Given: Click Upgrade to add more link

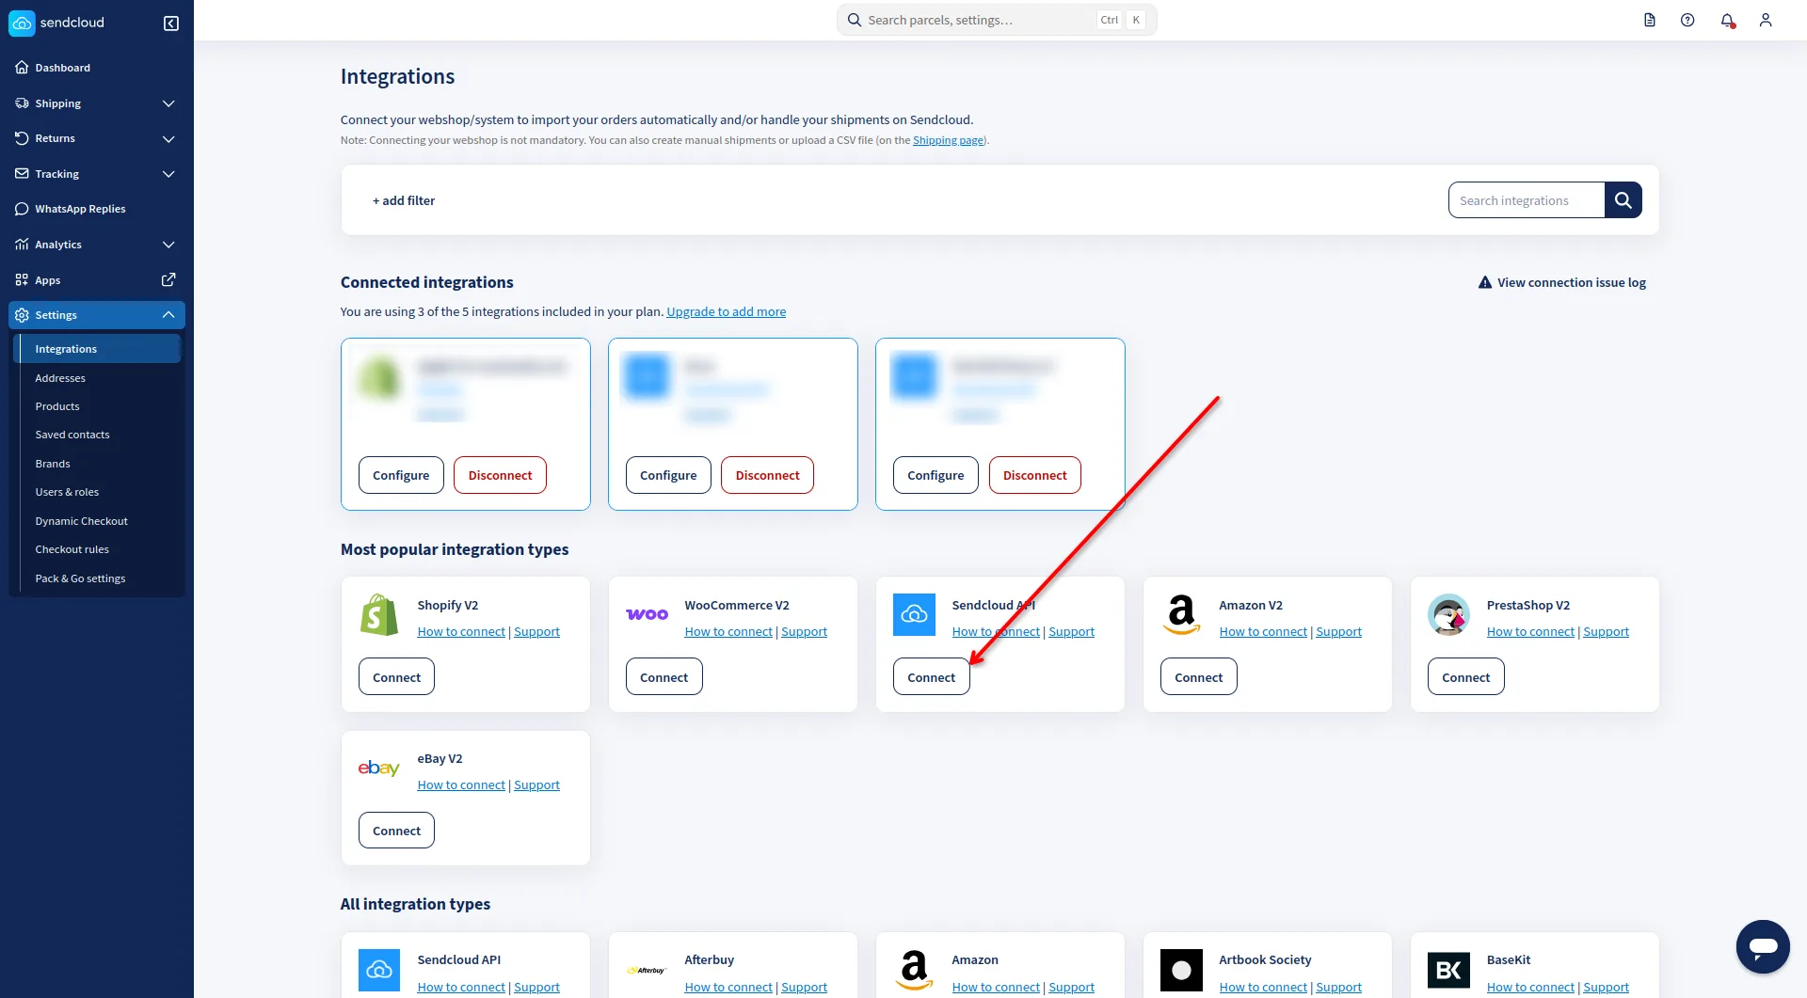Looking at the screenshot, I should pos(726,312).
